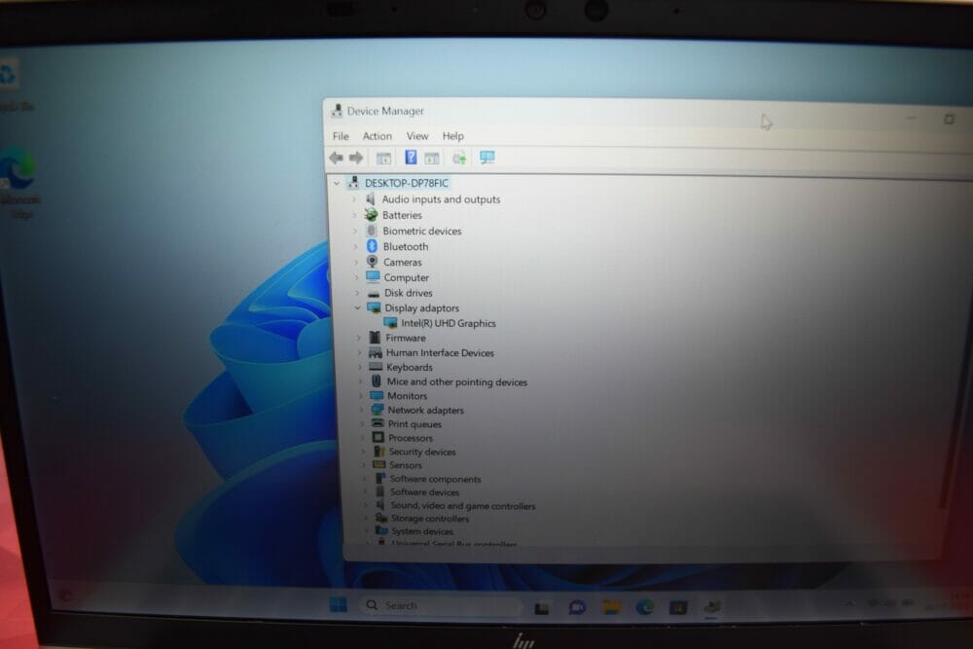The height and width of the screenshot is (649, 973).
Task: Expand Human Interface Devices
Action: coord(359,352)
